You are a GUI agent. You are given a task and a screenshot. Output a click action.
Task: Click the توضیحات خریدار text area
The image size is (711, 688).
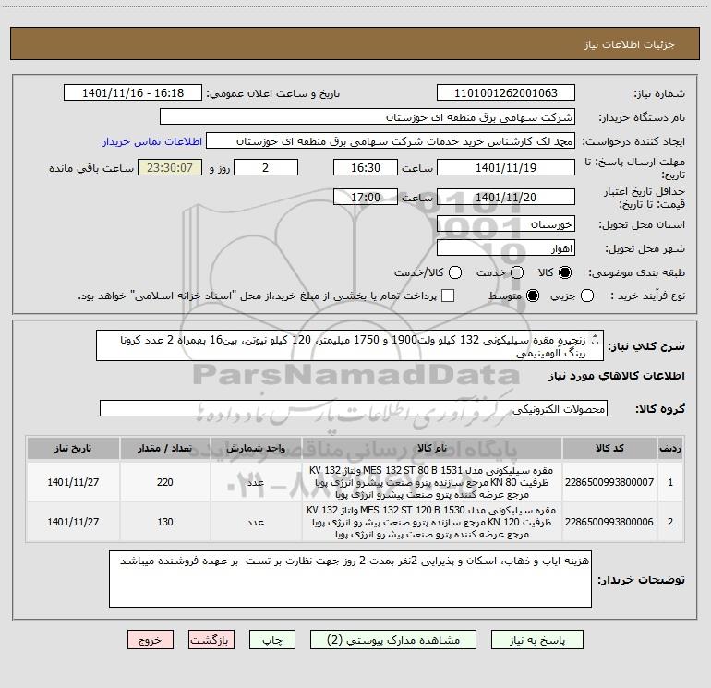[350, 579]
